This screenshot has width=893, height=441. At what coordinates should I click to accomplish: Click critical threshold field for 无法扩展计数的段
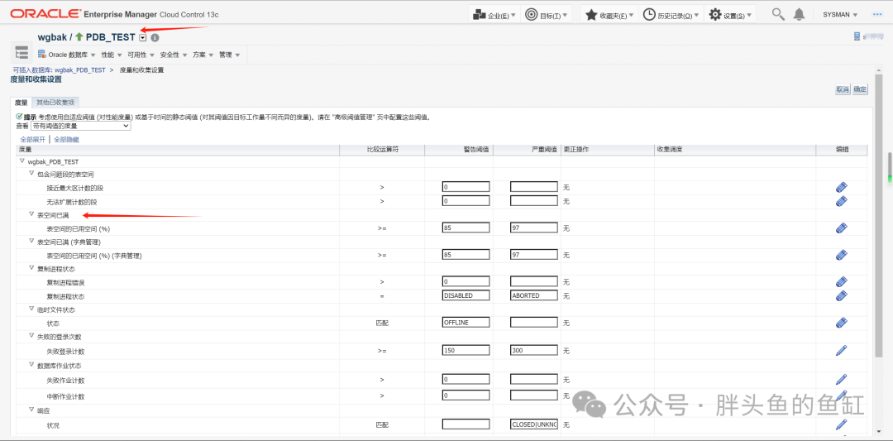[534, 201]
